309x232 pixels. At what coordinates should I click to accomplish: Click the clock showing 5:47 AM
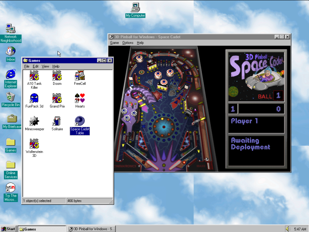300,229
